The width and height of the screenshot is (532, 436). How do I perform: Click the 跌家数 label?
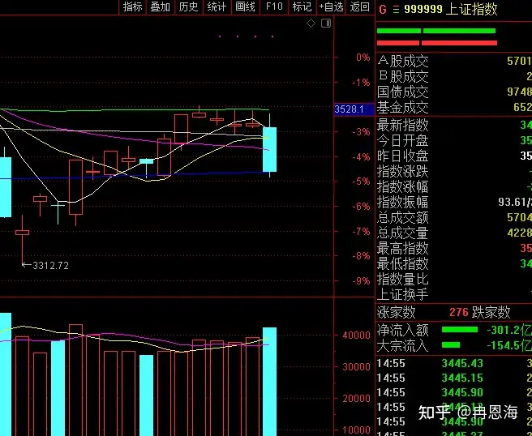[x=491, y=312]
